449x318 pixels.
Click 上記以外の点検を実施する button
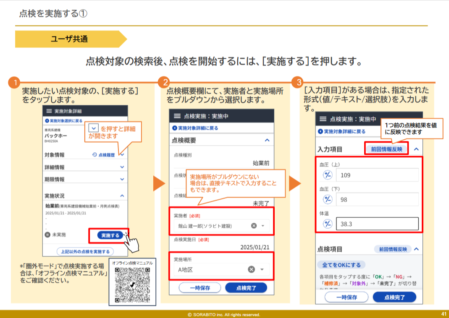click(85, 251)
